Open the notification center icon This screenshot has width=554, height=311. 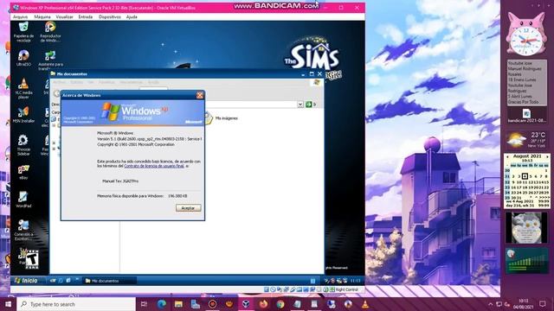point(543,304)
